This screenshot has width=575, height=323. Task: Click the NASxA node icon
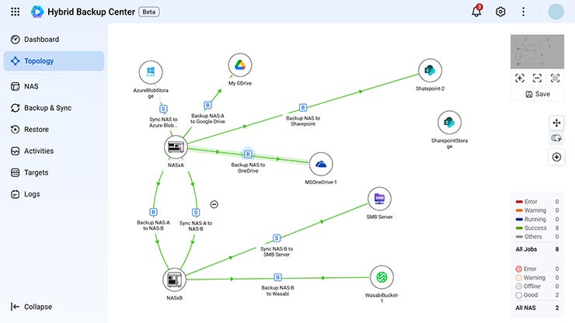pos(176,146)
